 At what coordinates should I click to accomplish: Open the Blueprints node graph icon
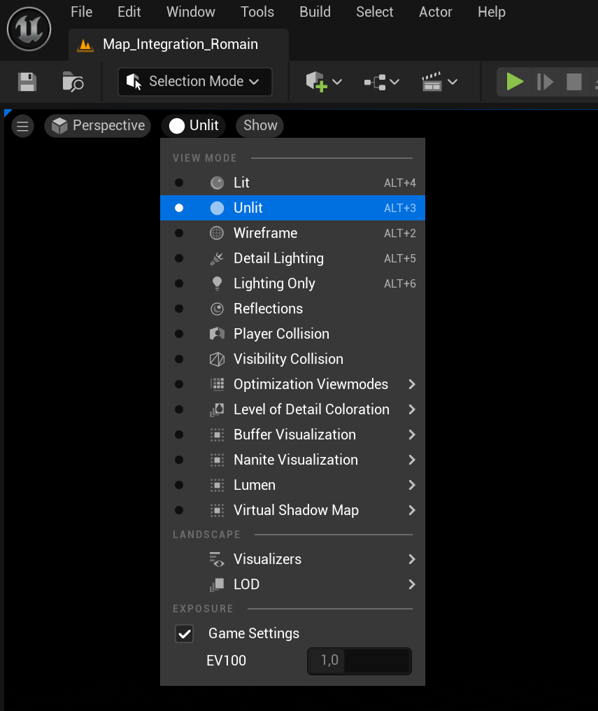click(x=375, y=82)
